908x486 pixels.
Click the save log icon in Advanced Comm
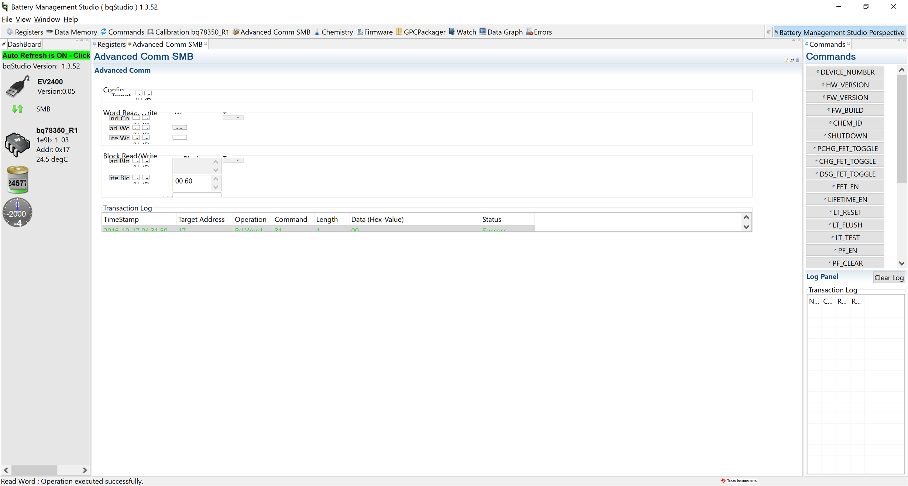coord(792,60)
